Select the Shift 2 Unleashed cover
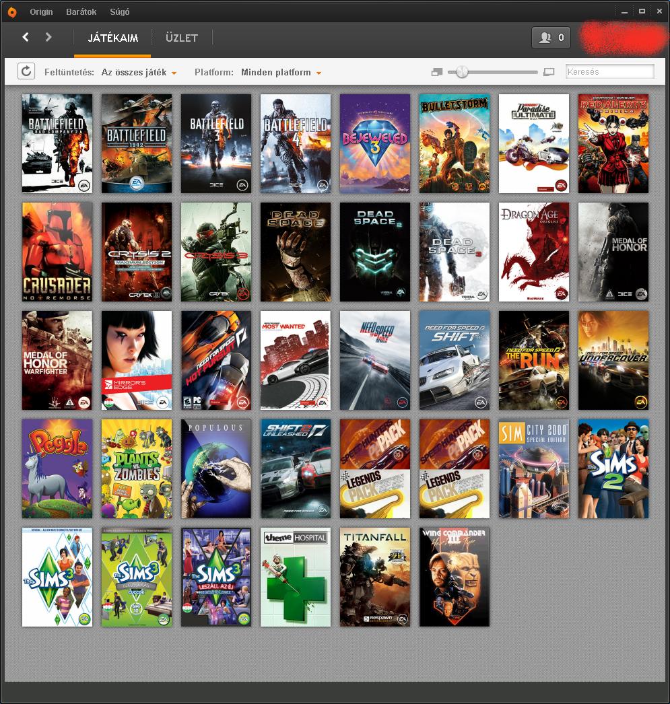 [x=296, y=468]
